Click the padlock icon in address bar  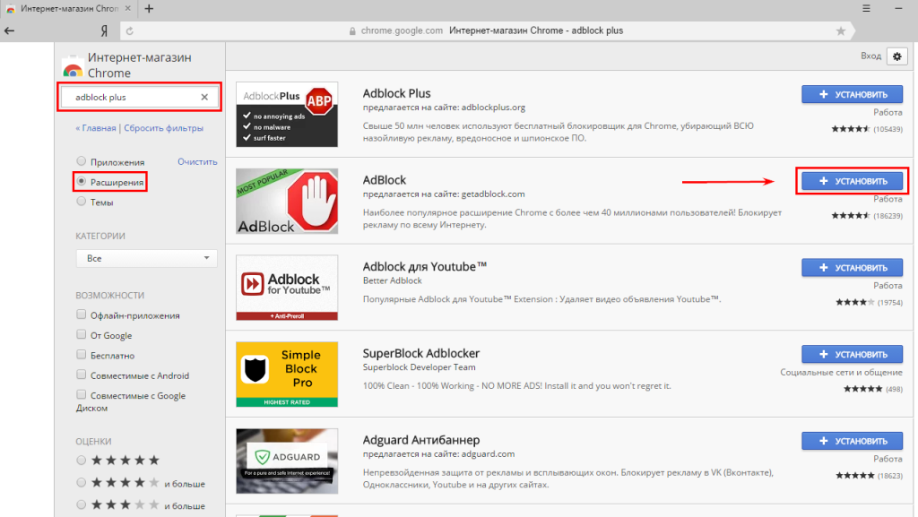pos(352,31)
